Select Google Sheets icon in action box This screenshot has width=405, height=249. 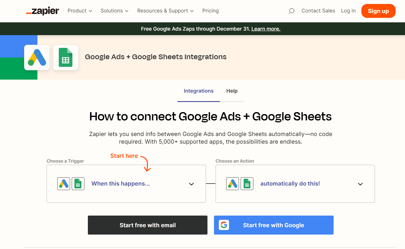click(x=247, y=184)
